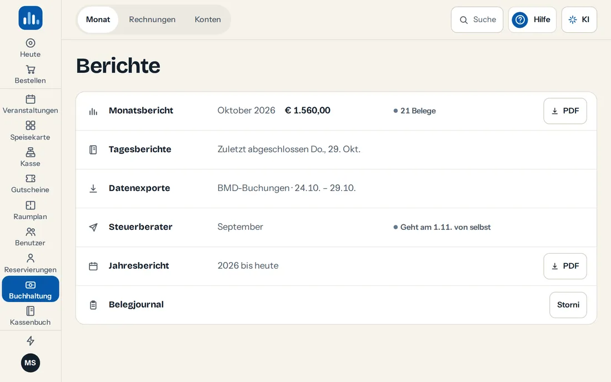
Task: Select Kasse in the sidebar
Action: pyautogui.click(x=31, y=157)
